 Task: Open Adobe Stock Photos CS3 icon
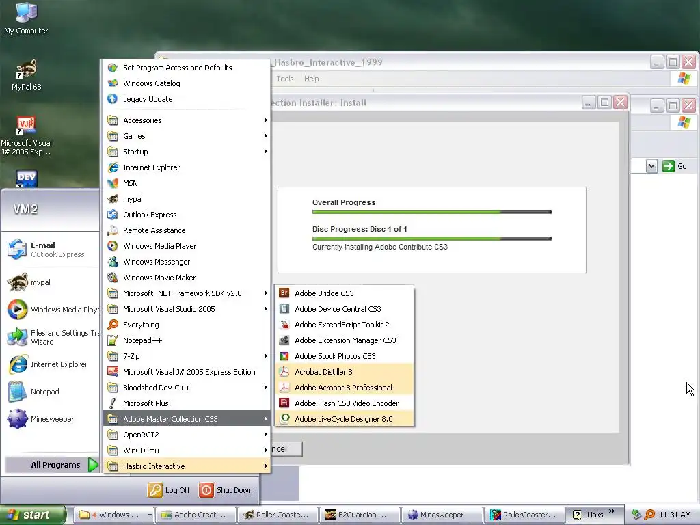(284, 355)
